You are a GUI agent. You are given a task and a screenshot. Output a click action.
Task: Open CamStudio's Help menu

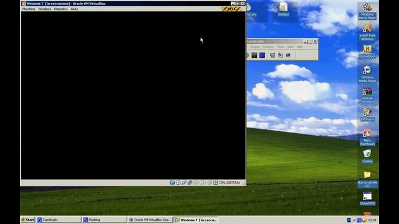(299, 47)
